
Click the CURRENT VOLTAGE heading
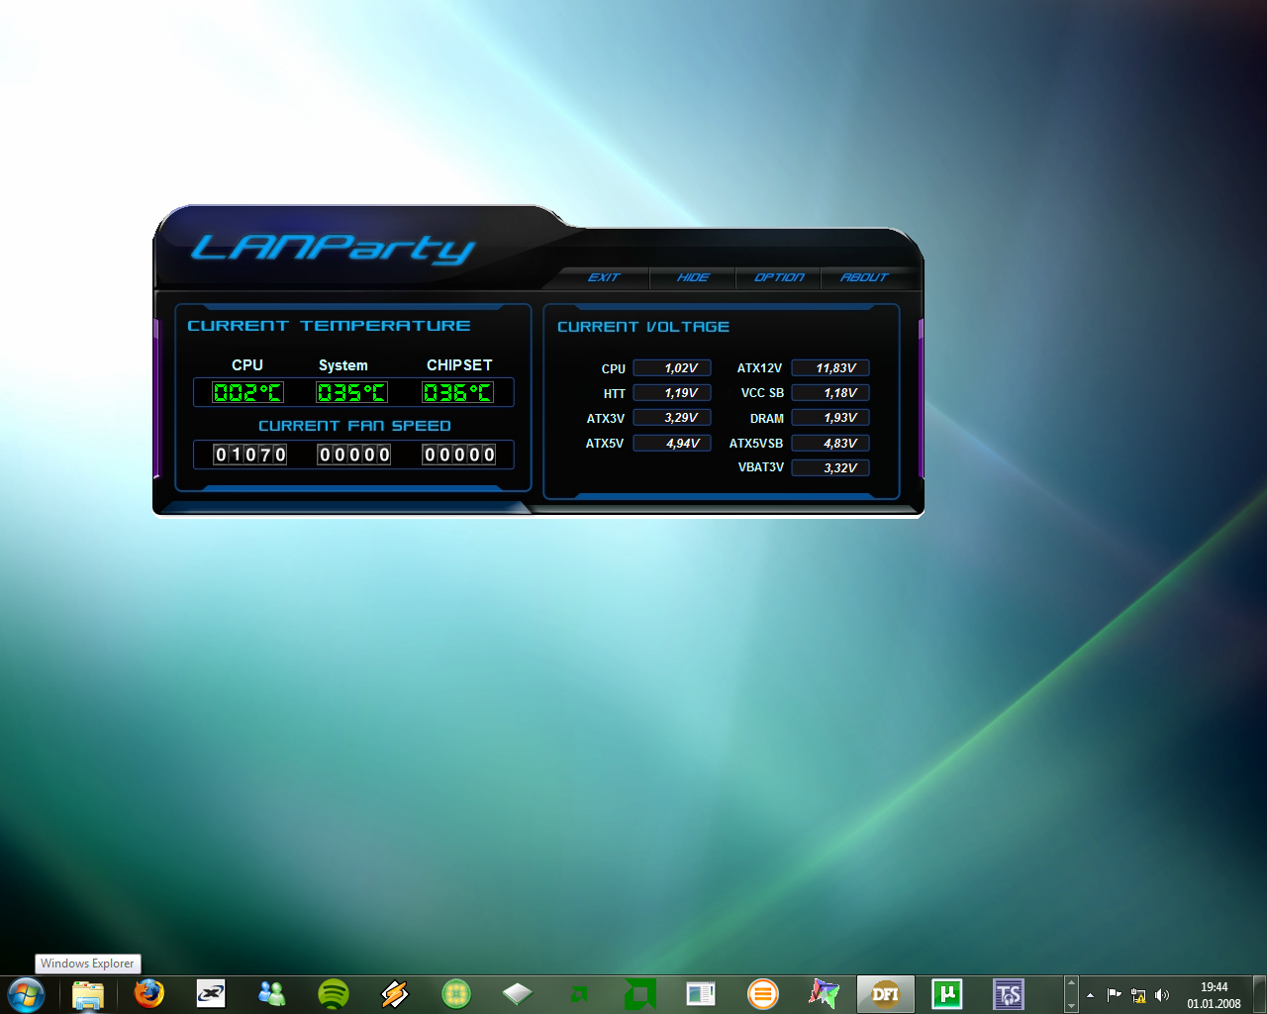[x=643, y=327]
